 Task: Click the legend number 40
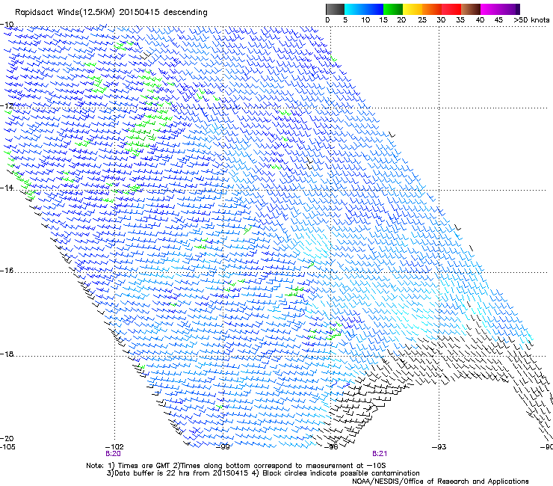point(480,20)
